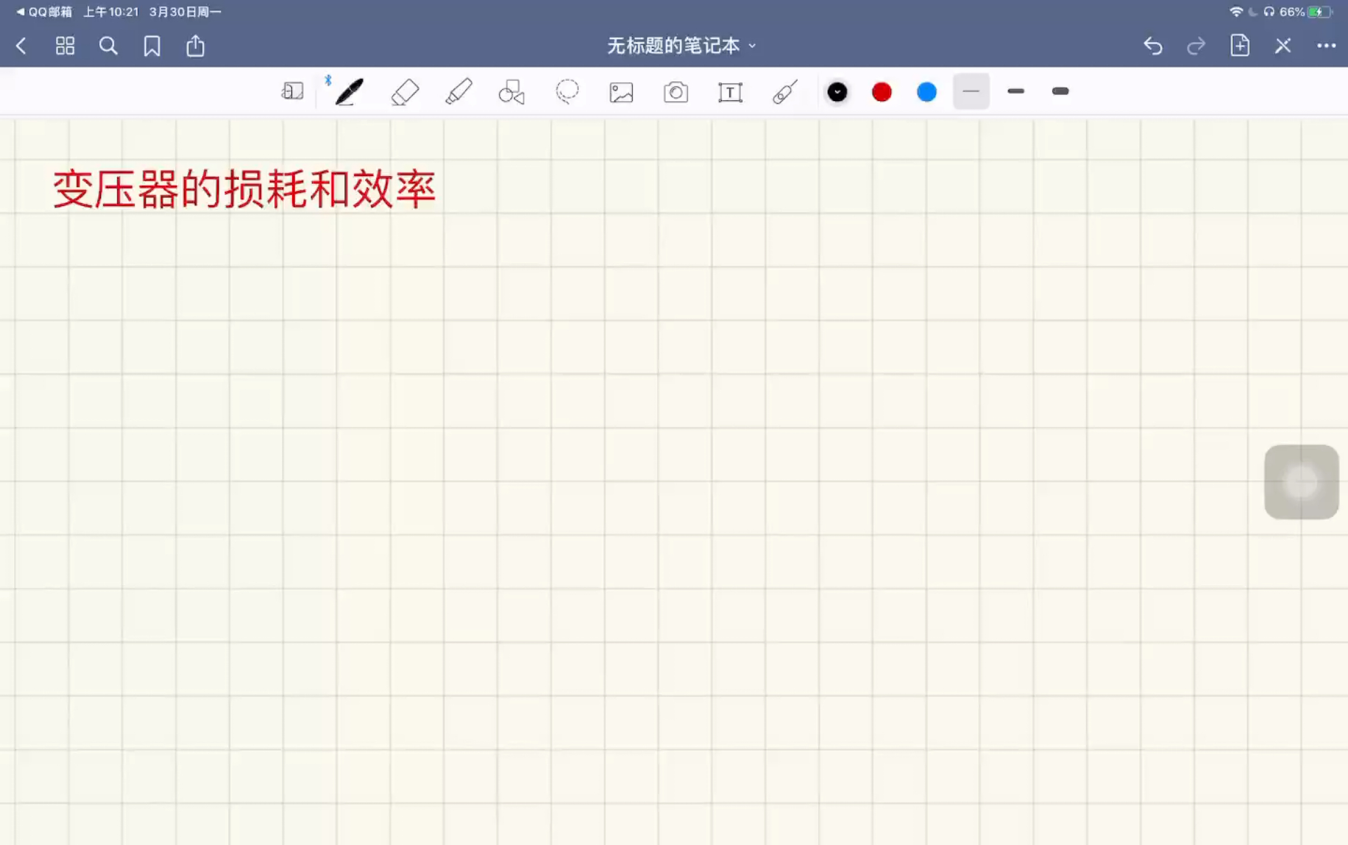Open the camera tool
Screen dimensions: 1348x845
676,92
